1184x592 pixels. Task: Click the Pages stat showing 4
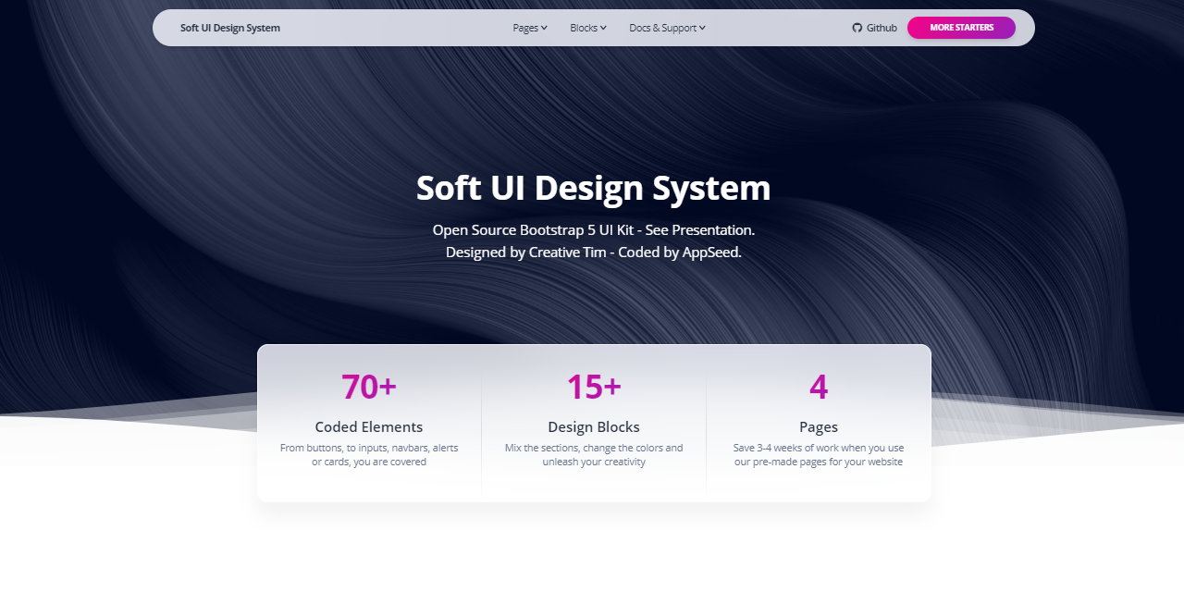(x=818, y=387)
